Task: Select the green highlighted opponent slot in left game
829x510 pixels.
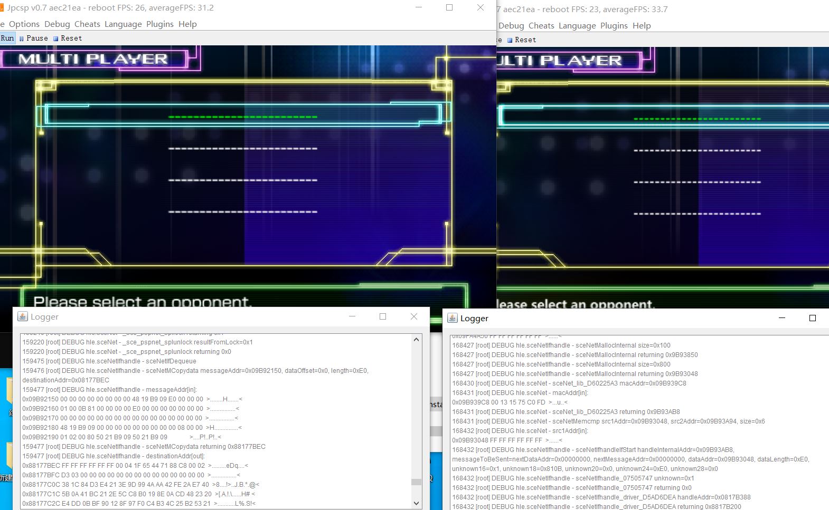Action: coord(242,117)
